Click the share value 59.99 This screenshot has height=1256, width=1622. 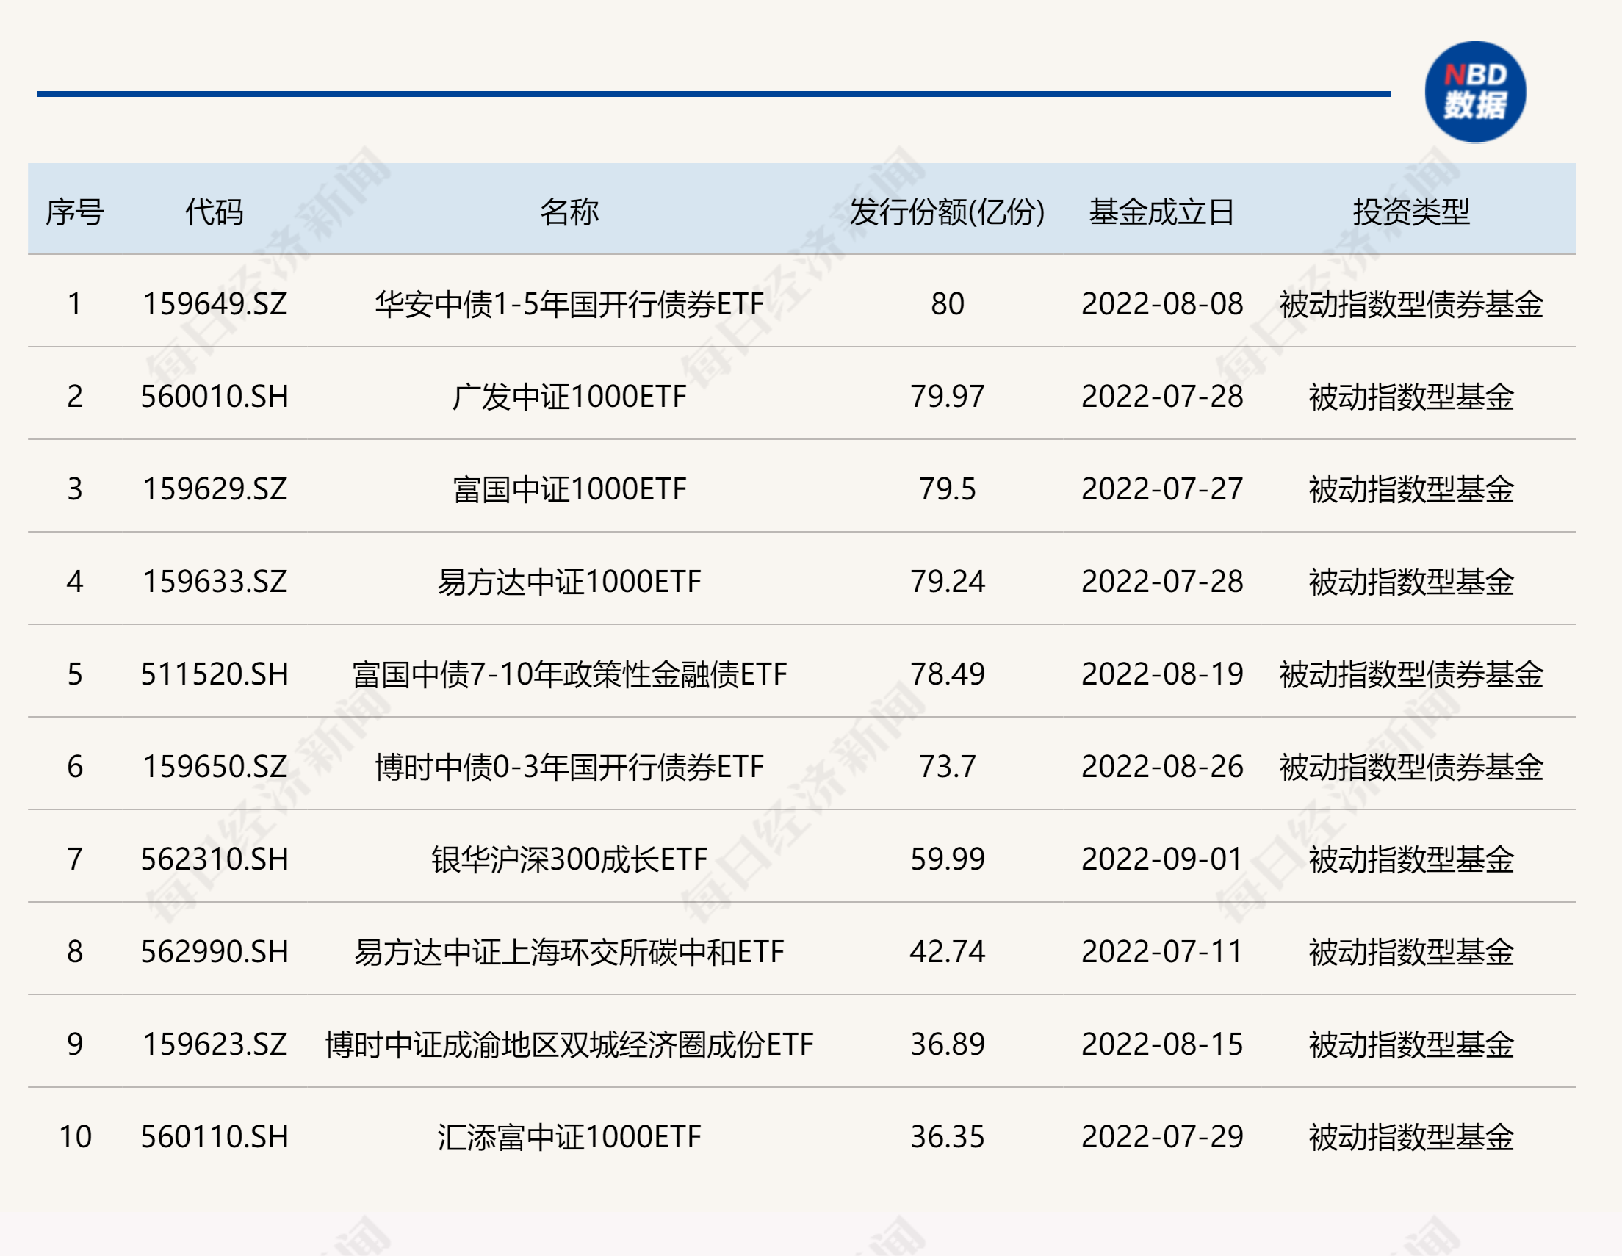[948, 859]
